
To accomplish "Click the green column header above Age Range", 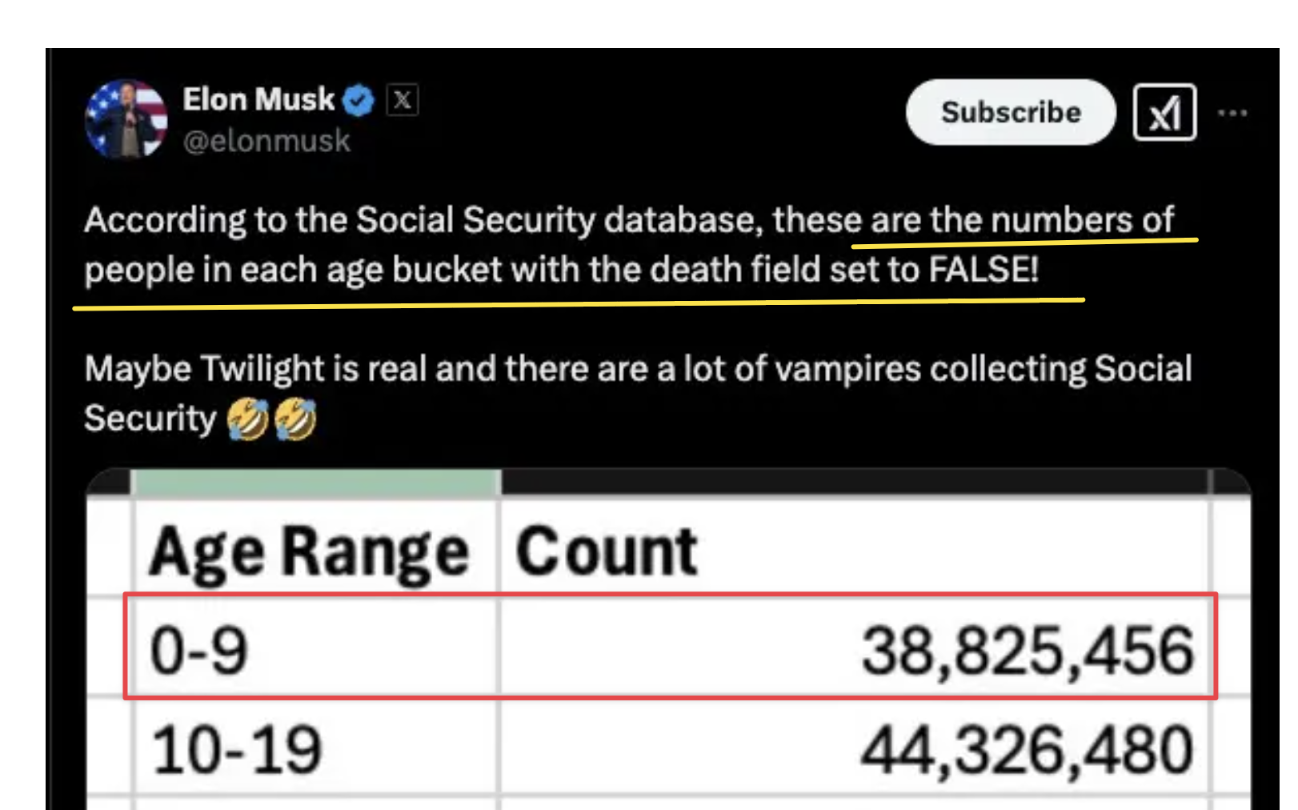I will pyautogui.click(x=315, y=482).
